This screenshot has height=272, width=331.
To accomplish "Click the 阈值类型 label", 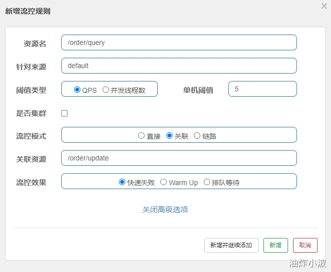I will (31, 90).
